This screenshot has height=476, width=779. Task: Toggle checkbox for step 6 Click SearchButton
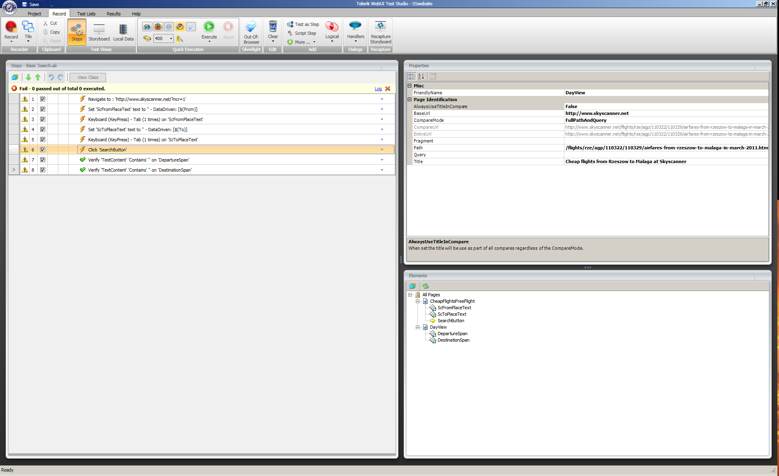tap(43, 150)
